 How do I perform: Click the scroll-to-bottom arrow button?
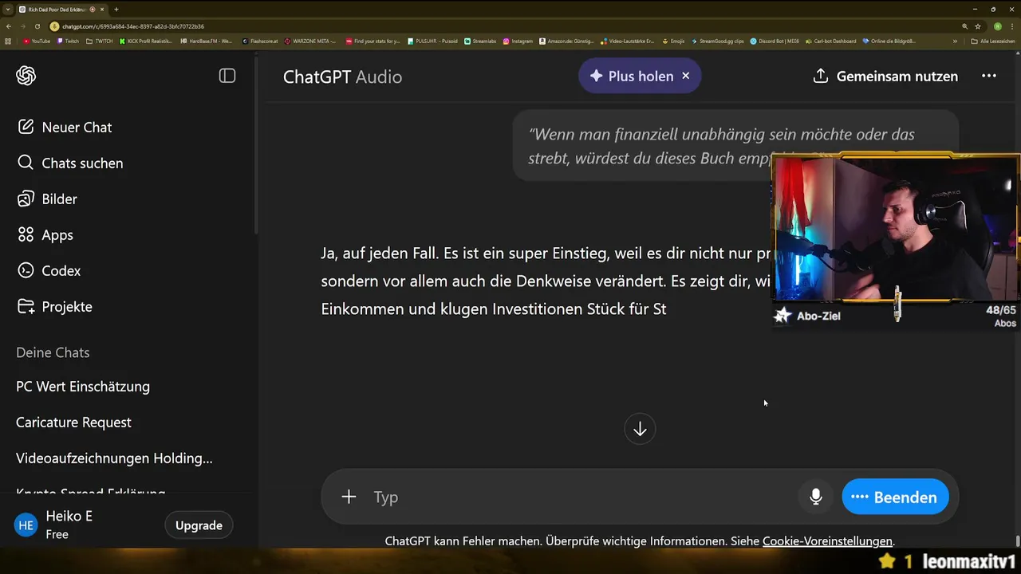pos(640,429)
